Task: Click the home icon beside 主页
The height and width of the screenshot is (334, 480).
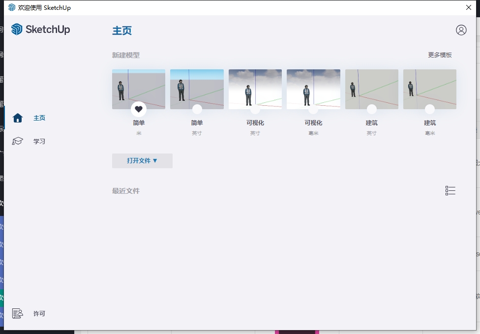Action: click(18, 118)
